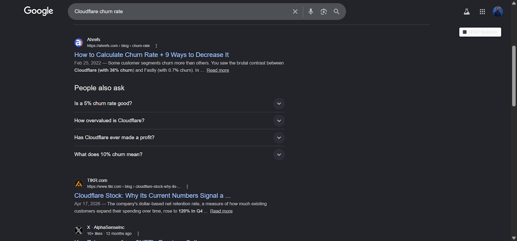Click the scrollbar up arrow
The image size is (517, 241).
(x=514, y=3)
